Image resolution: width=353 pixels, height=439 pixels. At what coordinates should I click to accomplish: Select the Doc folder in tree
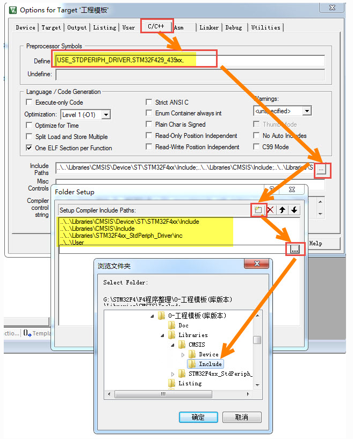click(183, 325)
